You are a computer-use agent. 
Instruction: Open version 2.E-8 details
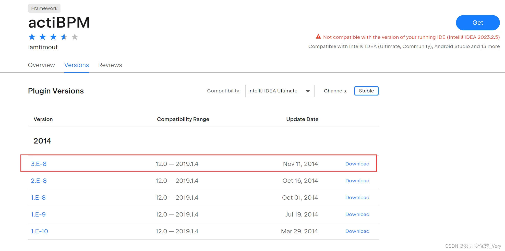[39, 181]
